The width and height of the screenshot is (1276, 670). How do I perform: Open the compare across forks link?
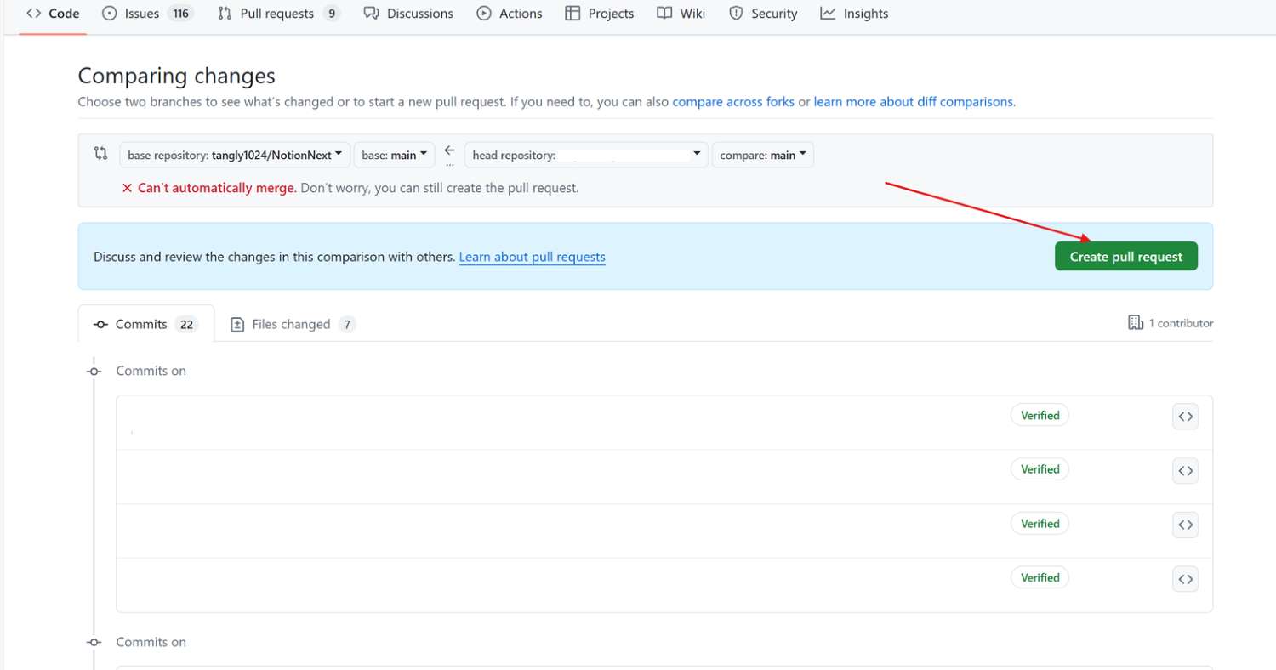(732, 102)
